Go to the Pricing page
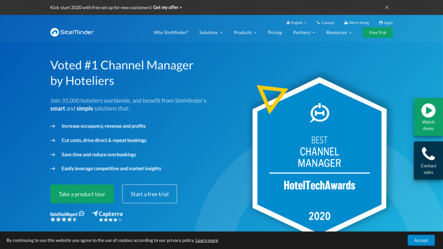The image size is (443, 249). point(275,32)
